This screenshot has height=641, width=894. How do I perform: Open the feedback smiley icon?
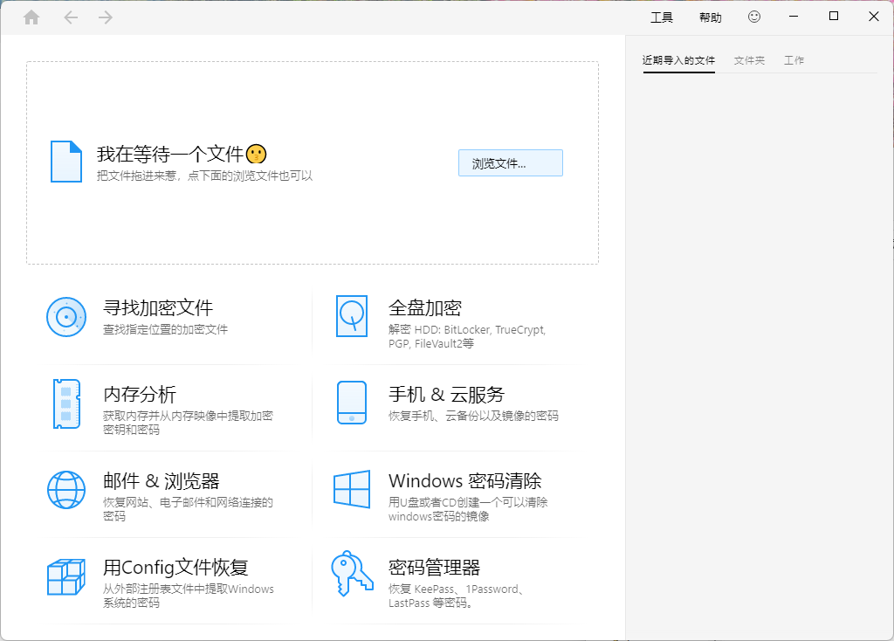click(754, 17)
